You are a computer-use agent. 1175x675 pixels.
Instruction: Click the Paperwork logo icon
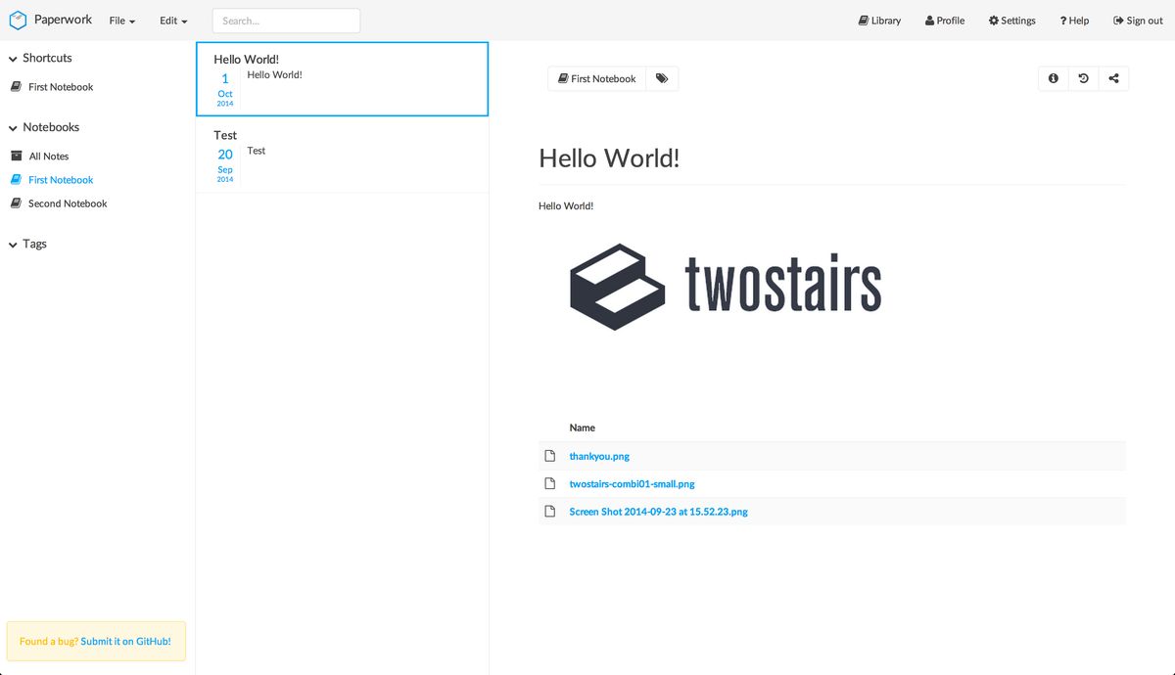pos(17,20)
